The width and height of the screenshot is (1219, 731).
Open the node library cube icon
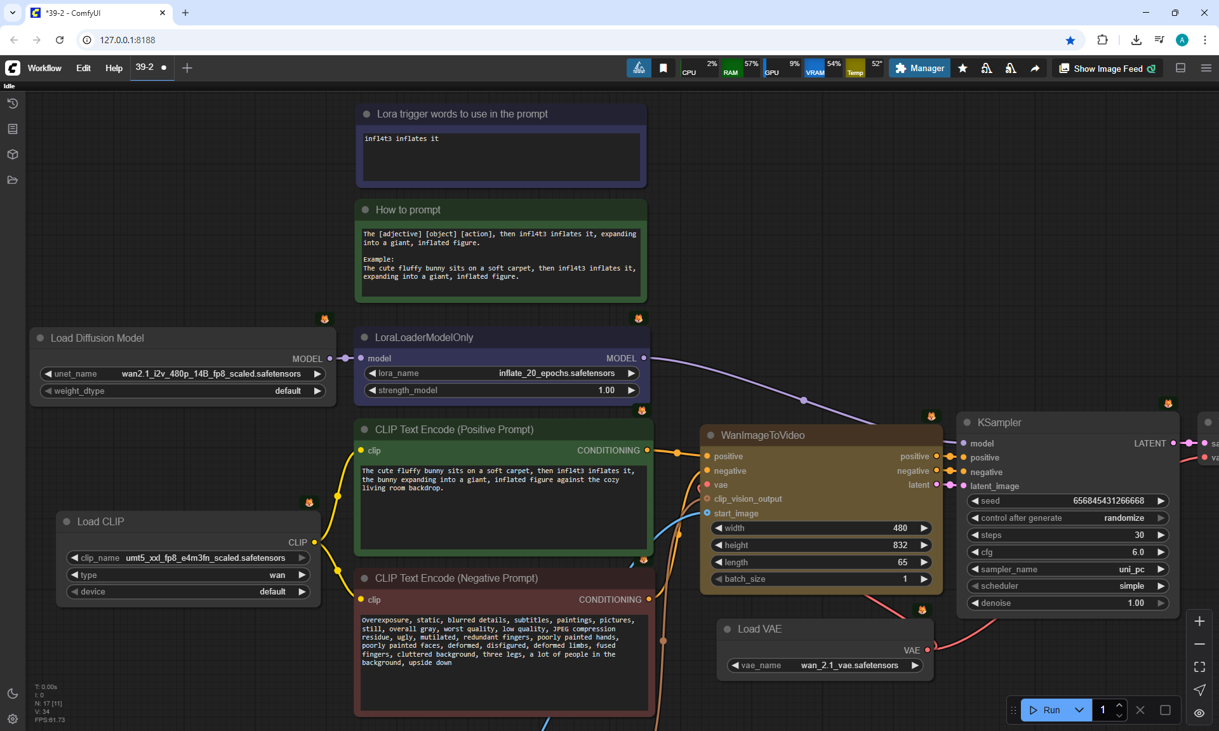point(12,154)
